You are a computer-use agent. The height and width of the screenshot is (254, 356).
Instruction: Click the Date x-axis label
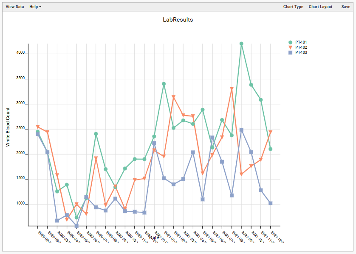(x=154, y=238)
